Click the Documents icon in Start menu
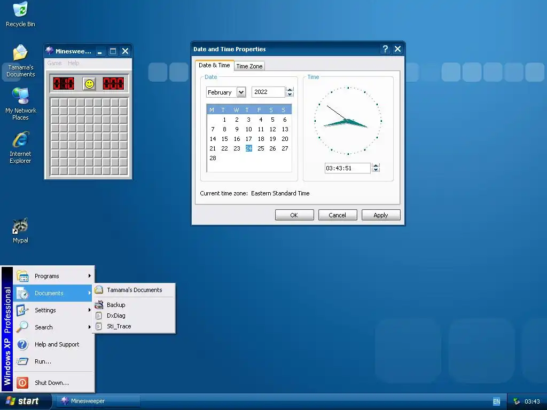Image resolution: width=547 pixels, height=410 pixels. (x=22, y=293)
